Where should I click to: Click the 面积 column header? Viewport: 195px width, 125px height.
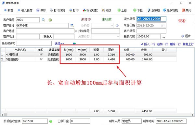(111, 50)
